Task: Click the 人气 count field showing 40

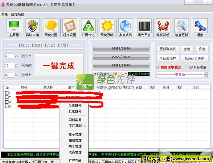Action: pos(9,56)
